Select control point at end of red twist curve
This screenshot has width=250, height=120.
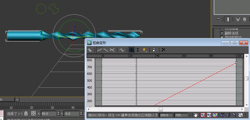coord(236,63)
